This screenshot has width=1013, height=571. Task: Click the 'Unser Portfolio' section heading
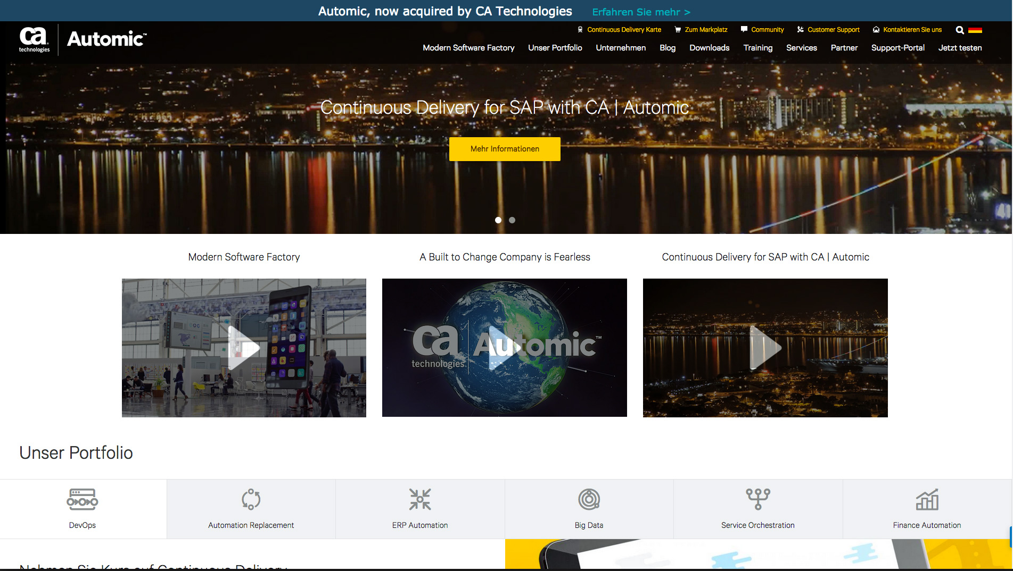click(x=76, y=453)
